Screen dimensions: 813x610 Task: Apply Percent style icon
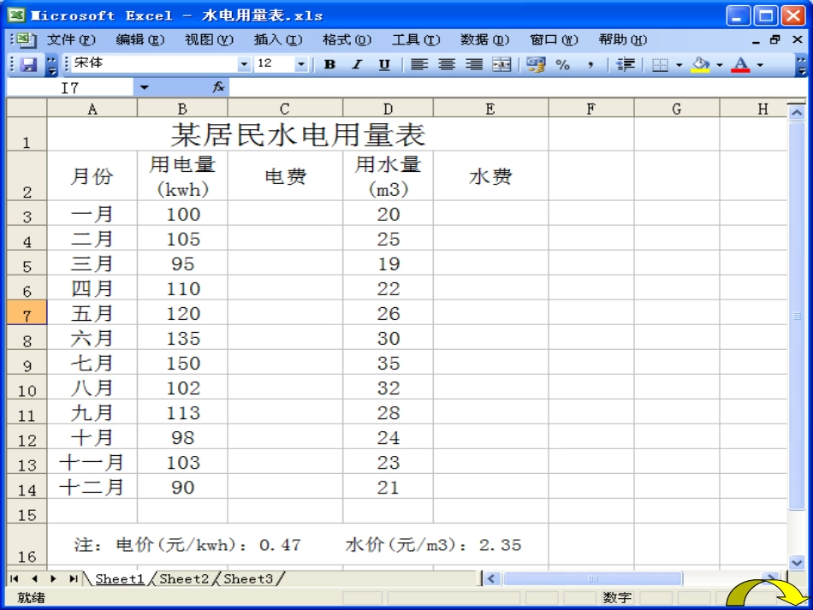click(562, 64)
